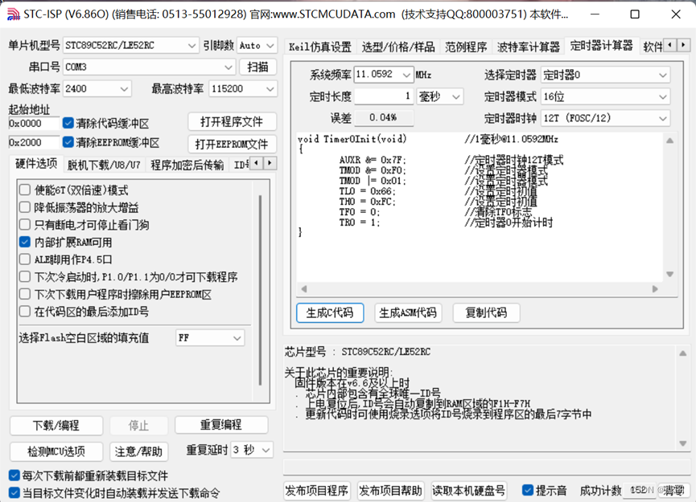Click 复制代码 button

point(486,312)
